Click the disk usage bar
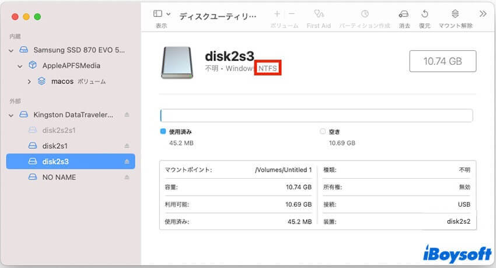The height and width of the screenshot is (268, 496). (x=316, y=116)
